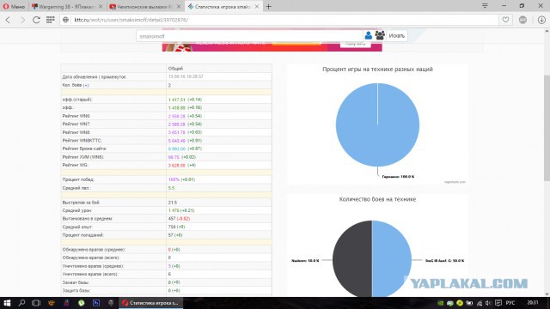Click the Защита базы row label
The image size is (550, 309).
(76, 290)
